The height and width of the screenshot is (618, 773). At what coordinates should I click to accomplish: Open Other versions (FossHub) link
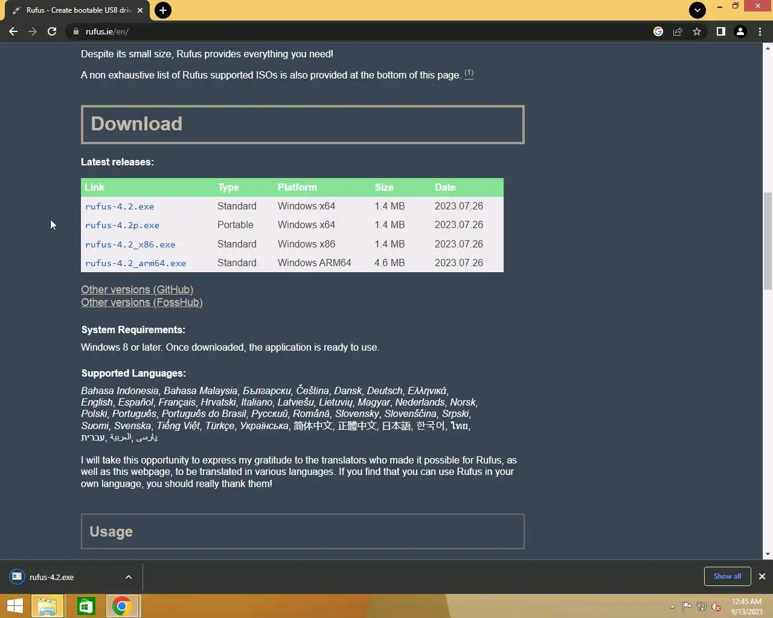click(142, 302)
